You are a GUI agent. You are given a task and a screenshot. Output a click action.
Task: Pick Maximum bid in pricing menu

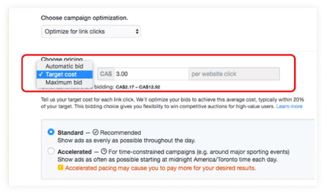click(x=64, y=83)
